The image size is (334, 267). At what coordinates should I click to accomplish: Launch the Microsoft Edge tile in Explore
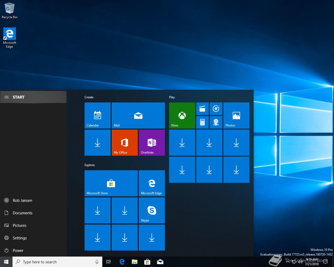[x=152, y=183]
